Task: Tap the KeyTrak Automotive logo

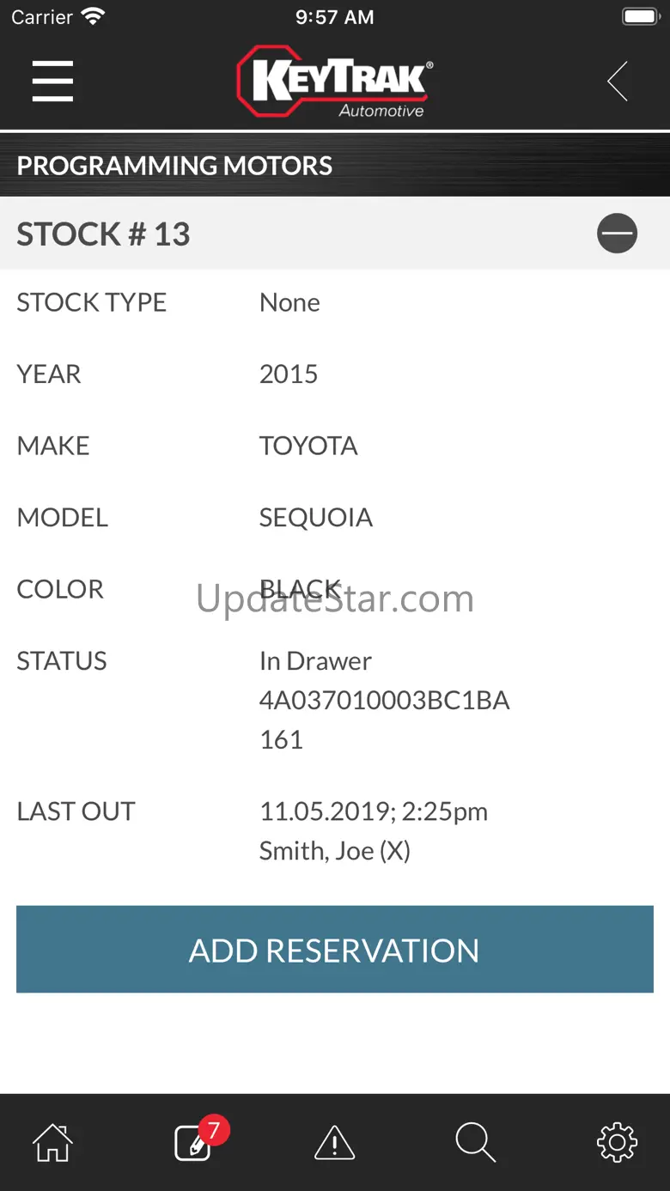Action: pyautogui.click(x=335, y=82)
